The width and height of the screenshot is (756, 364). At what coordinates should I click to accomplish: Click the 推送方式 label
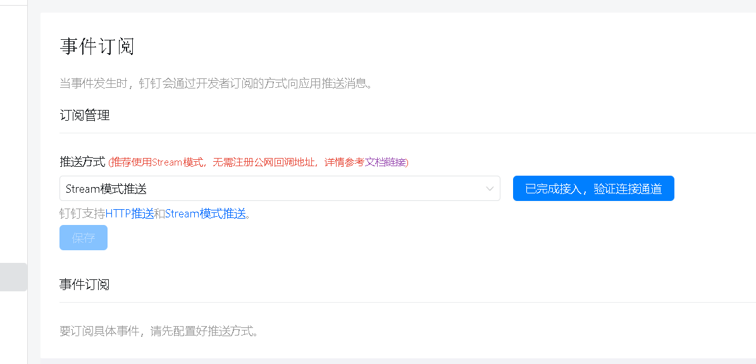click(x=82, y=162)
